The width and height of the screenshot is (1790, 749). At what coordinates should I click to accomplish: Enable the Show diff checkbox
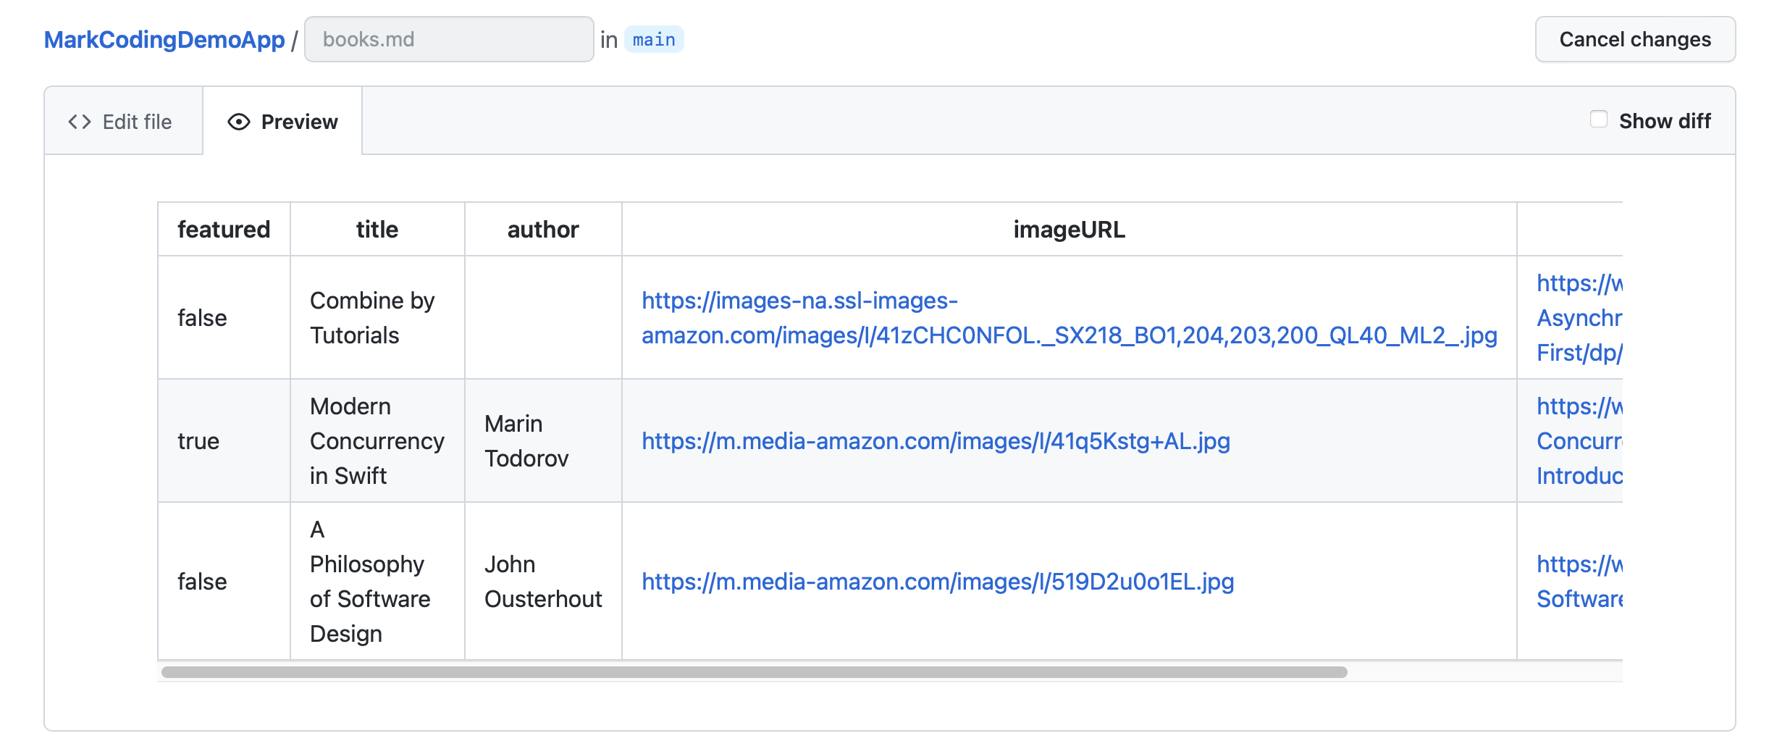pyautogui.click(x=1598, y=120)
